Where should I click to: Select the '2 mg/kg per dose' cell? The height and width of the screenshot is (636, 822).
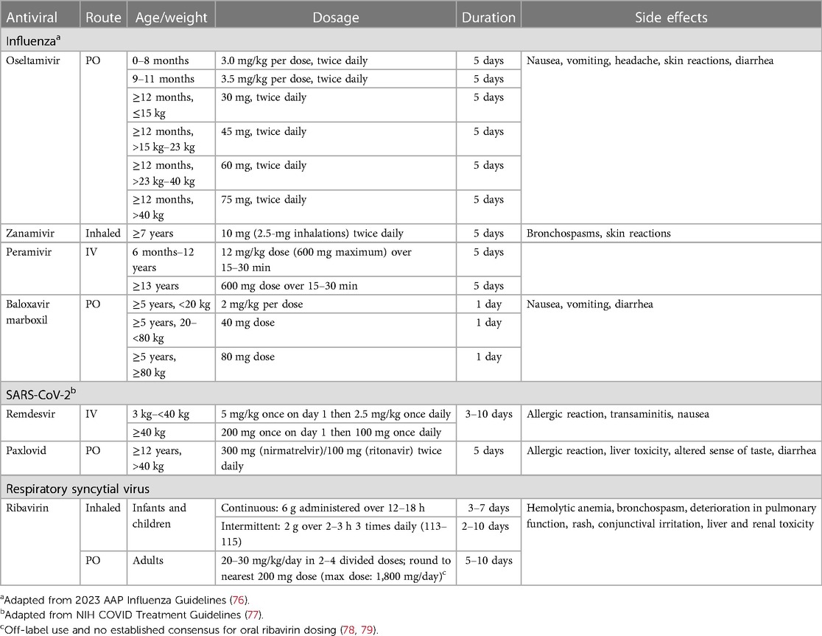pos(336,304)
